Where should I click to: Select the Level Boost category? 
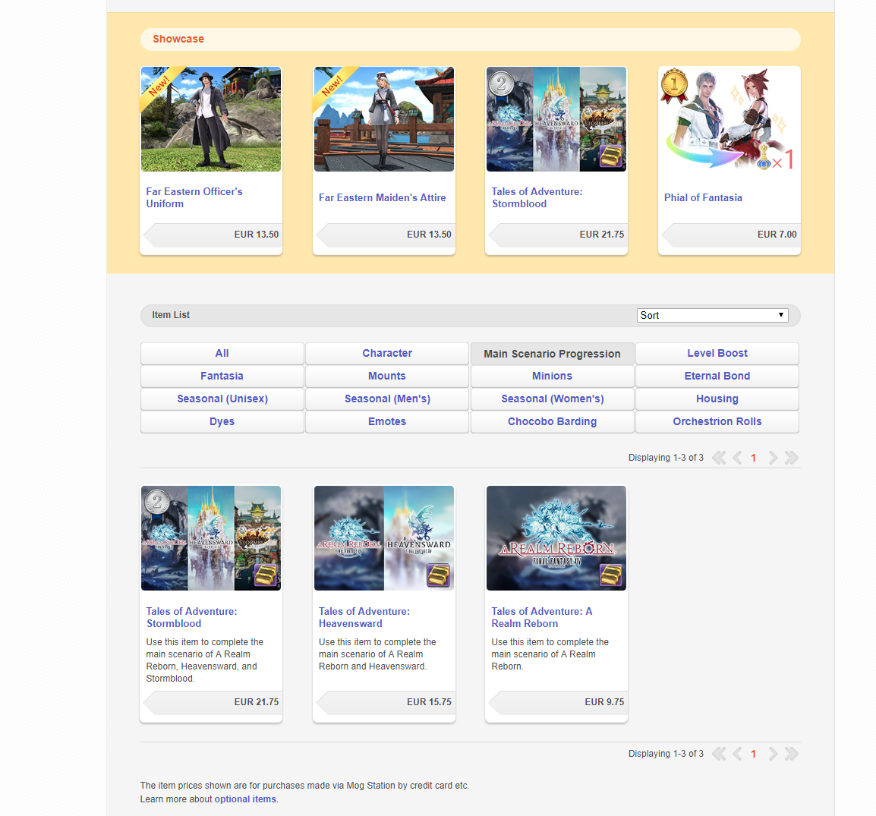click(717, 354)
